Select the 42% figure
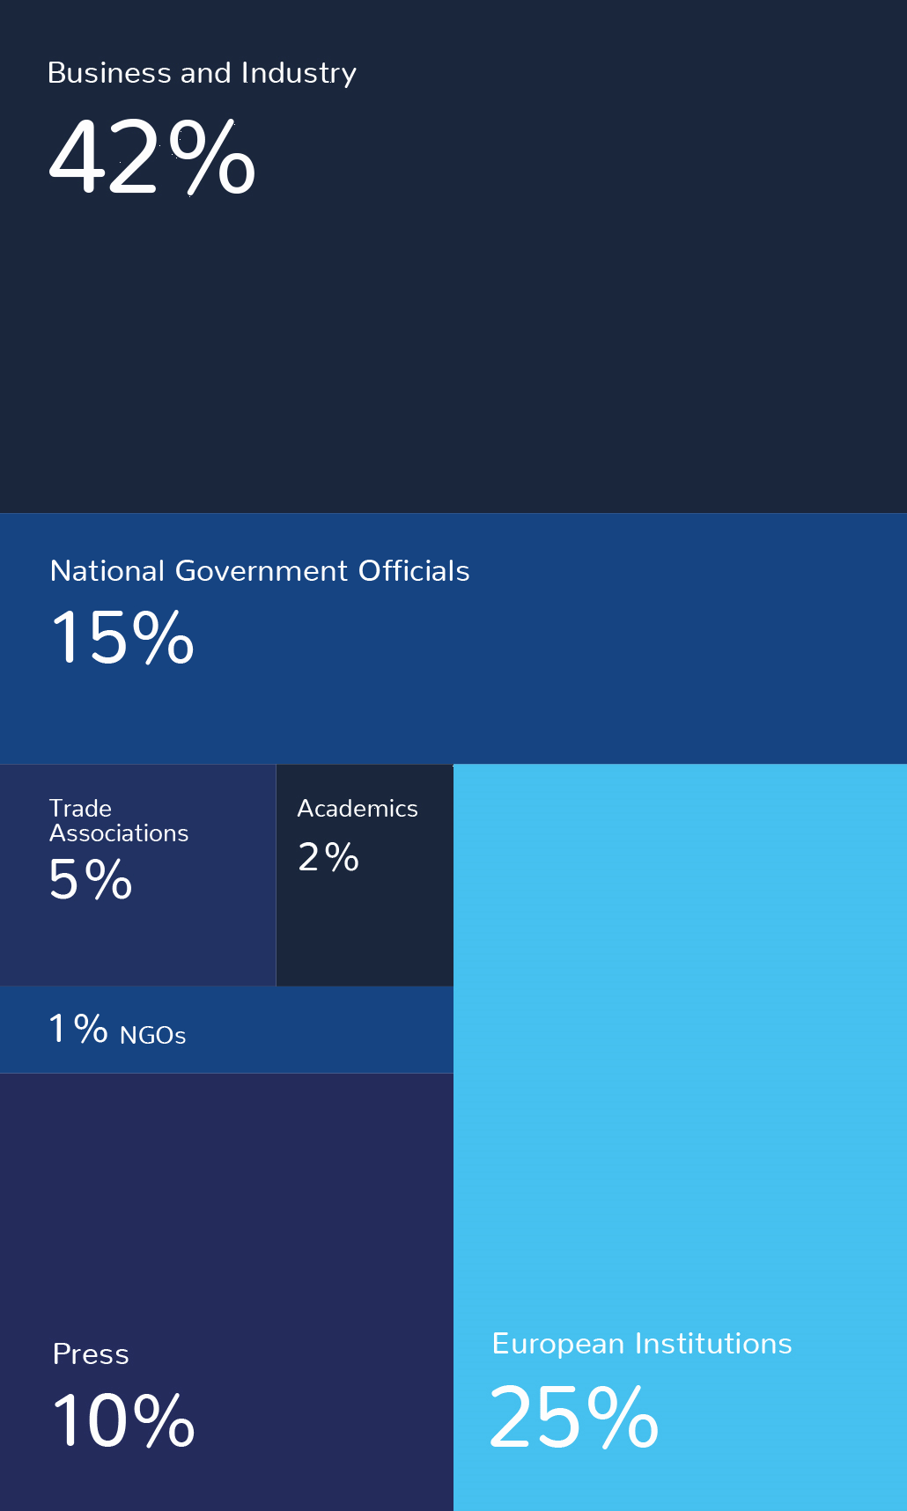The image size is (907, 1511). 151,158
